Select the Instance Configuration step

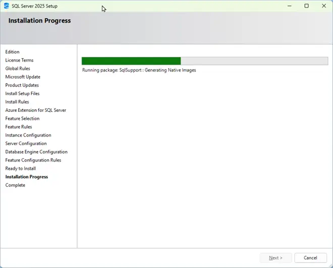click(28, 135)
